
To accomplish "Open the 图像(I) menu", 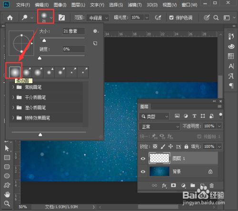I will (x=60, y=5).
